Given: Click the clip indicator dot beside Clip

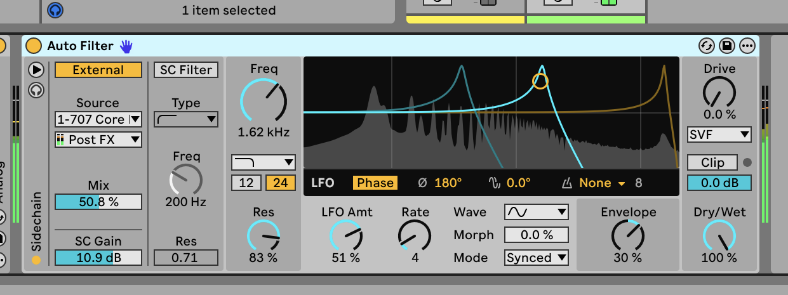Looking at the screenshot, I should coord(747,162).
